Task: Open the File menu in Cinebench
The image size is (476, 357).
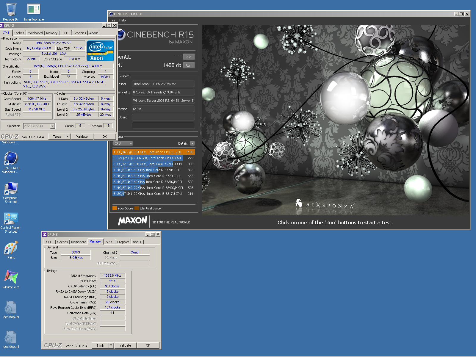Action: [x=113, y=20]
